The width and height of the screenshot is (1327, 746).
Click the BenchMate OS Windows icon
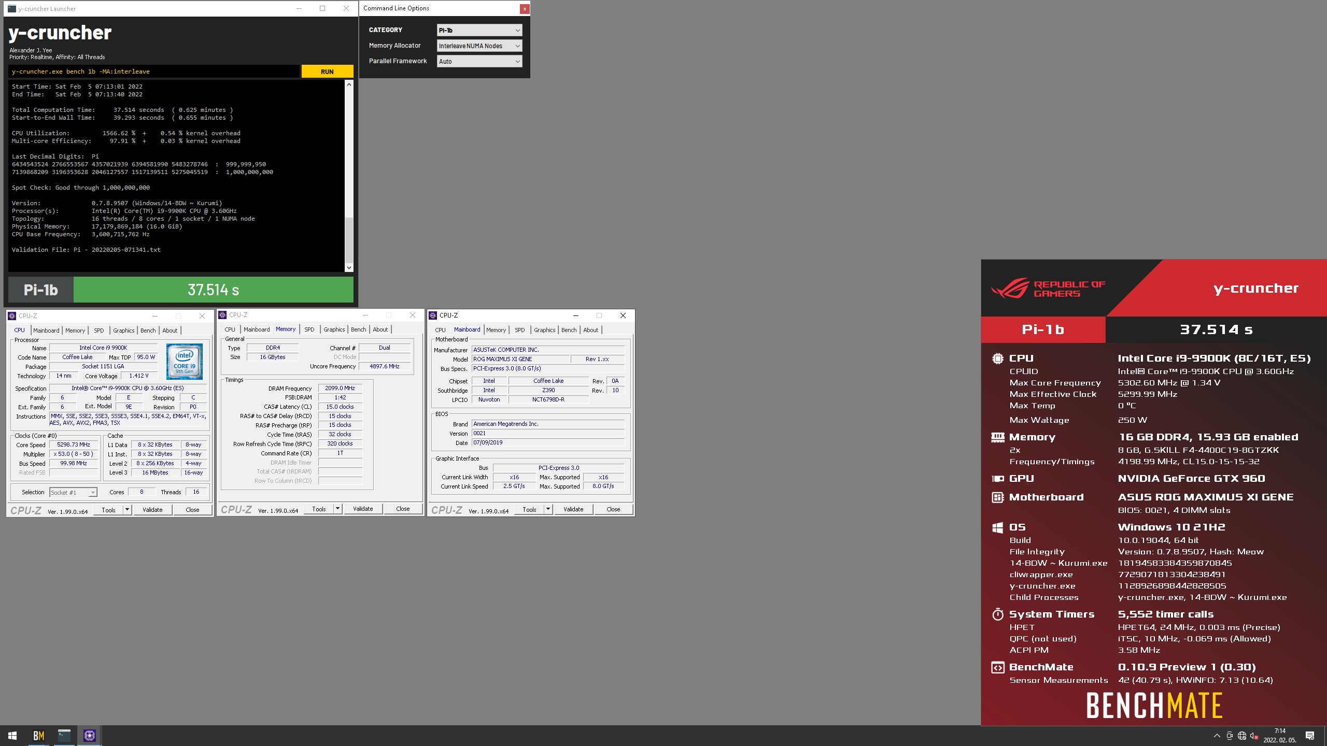coord(997,527)
